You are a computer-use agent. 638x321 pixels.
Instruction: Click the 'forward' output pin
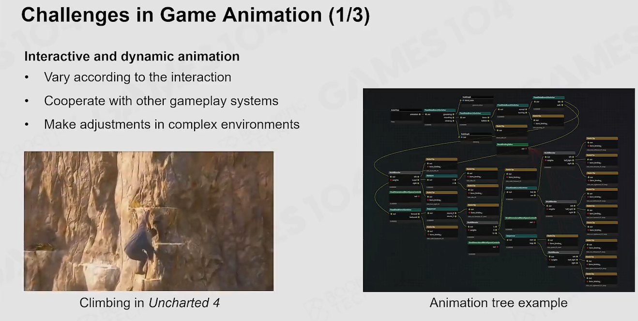click(x=419, y=214)
